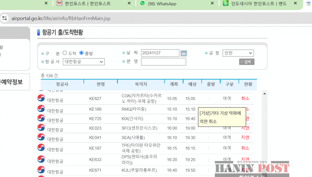Click the site information icon in address bar
The width and height of the screenshot is (312, 177).
coord(5,18)
